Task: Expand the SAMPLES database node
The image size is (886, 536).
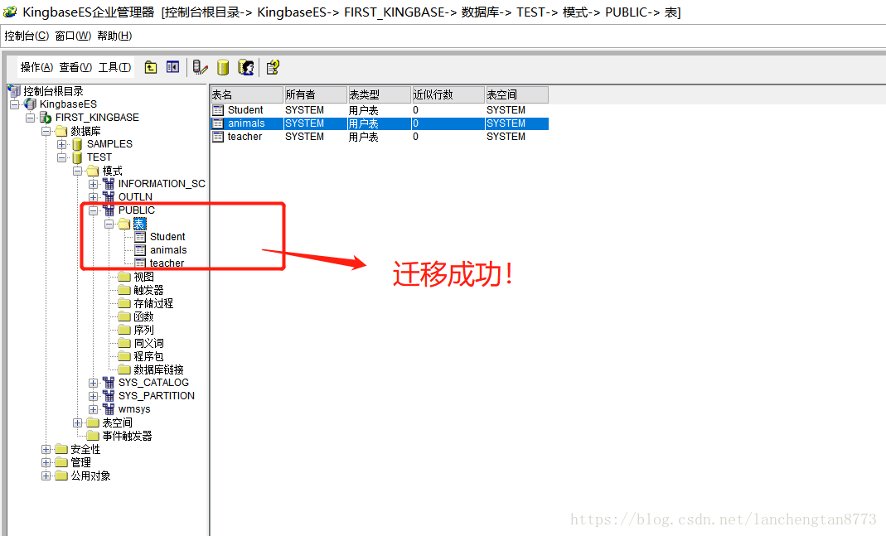Action: [62, 144]
